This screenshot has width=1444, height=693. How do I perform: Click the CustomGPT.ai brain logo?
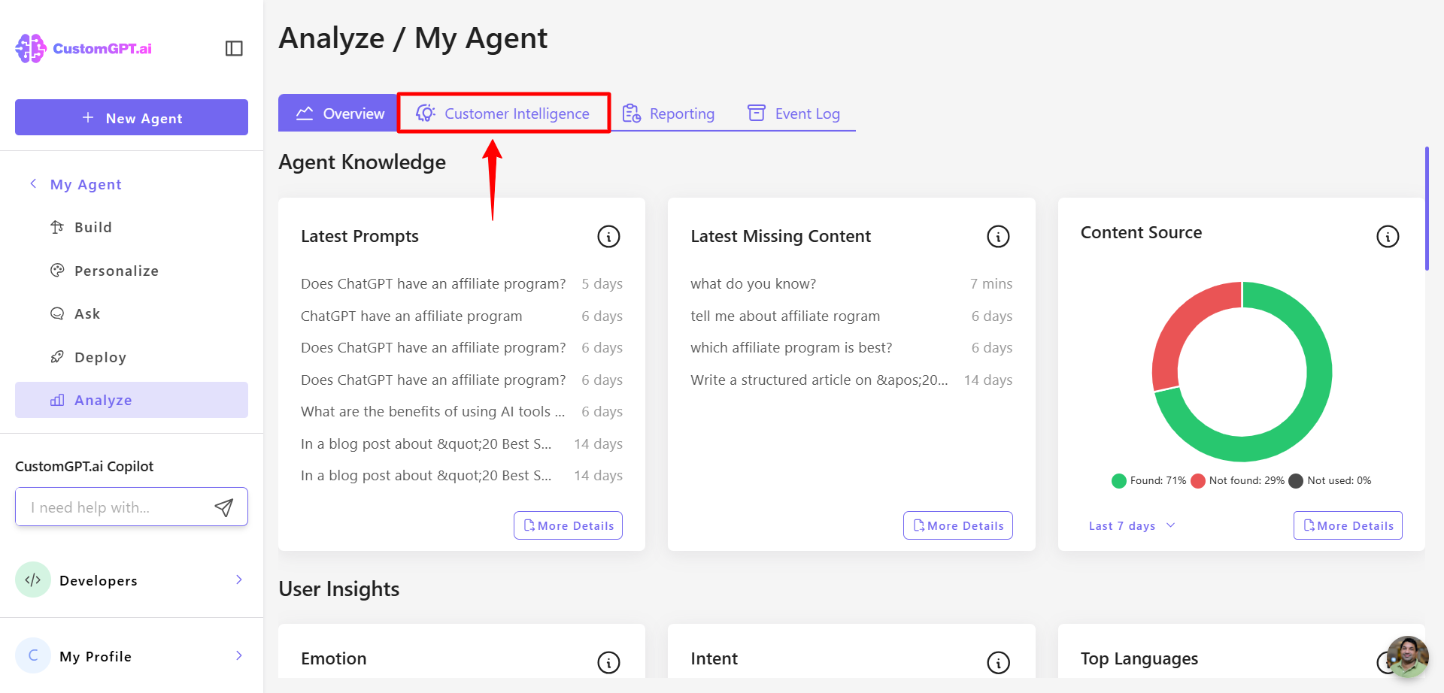tap(31, 48)
